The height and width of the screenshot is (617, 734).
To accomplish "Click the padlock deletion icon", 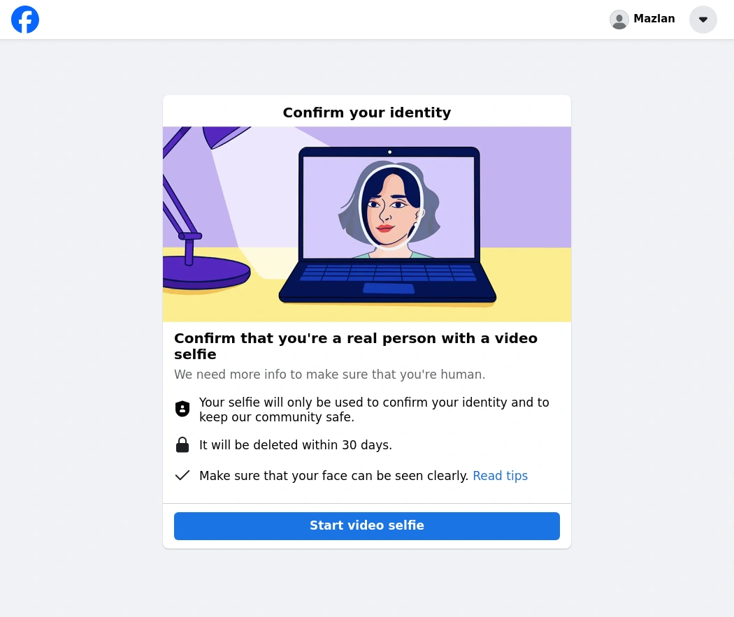I will pos(182,444).
